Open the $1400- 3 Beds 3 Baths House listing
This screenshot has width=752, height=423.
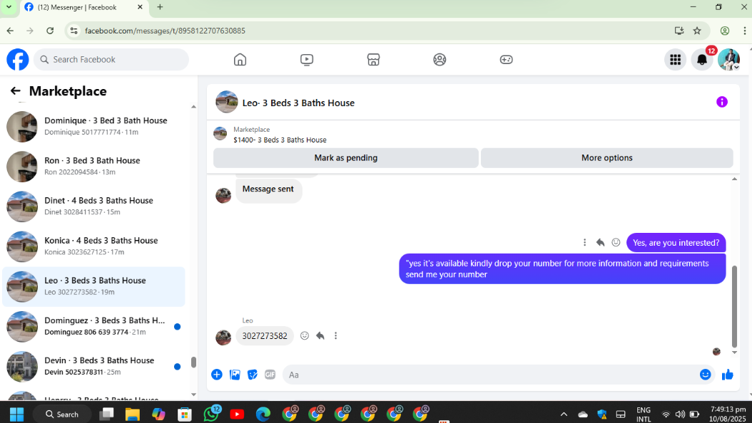(280, 140)
